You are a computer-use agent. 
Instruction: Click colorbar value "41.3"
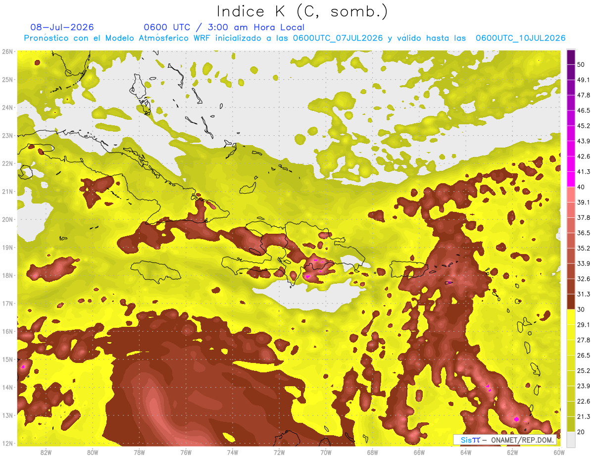click(583, 172)
